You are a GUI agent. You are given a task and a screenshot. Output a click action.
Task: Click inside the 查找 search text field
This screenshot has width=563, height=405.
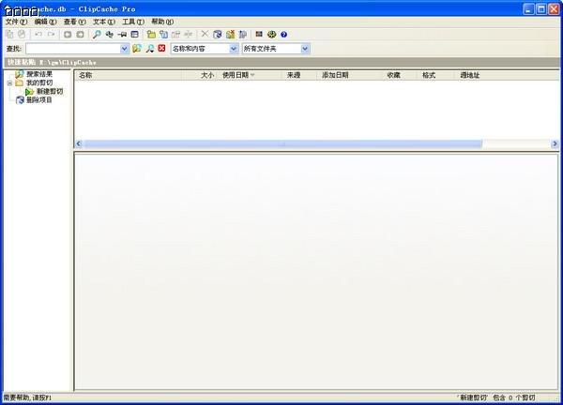pyautogui.click(x=73, y=49)
